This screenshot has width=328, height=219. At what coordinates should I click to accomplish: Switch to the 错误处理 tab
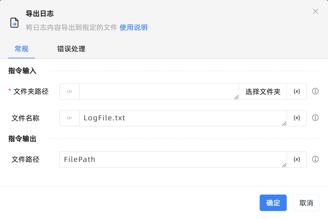71,49
